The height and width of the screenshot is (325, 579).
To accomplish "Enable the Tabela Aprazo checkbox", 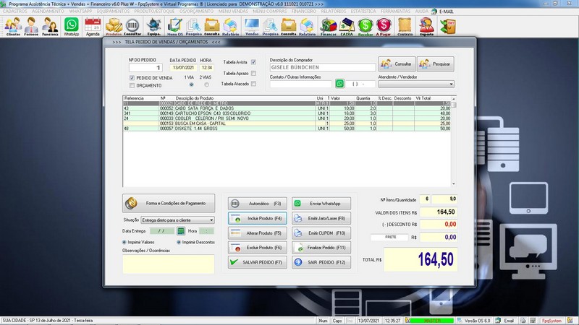I will coord(253,73).
